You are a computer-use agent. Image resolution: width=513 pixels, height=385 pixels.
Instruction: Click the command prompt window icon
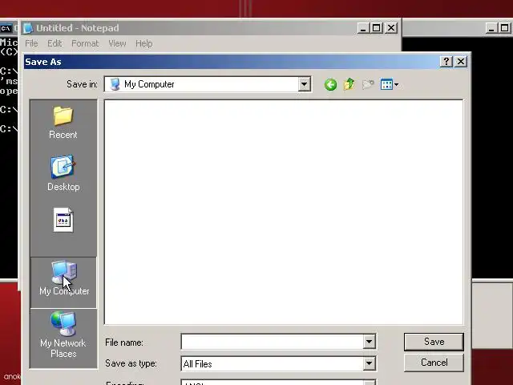(x=6, y=28)
